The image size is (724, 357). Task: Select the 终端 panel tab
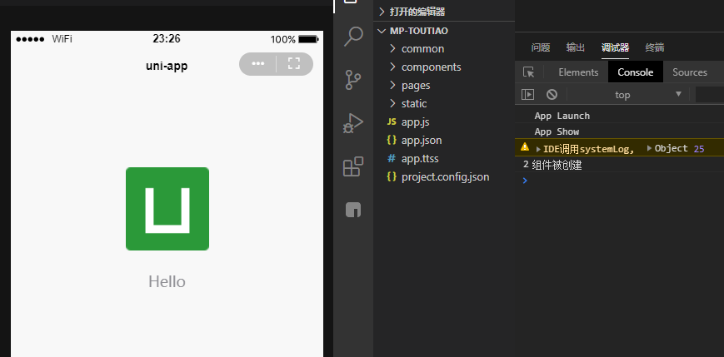click(655, 47)
